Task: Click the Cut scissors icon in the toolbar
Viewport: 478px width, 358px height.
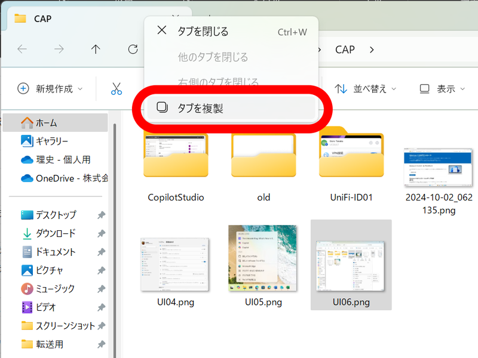Action: (117, 88)
